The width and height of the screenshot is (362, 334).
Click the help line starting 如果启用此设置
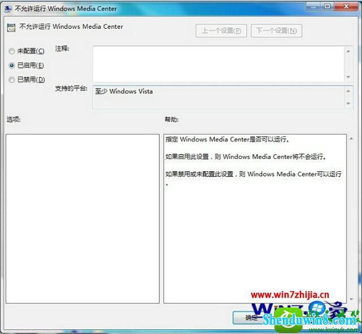point(246,157)
